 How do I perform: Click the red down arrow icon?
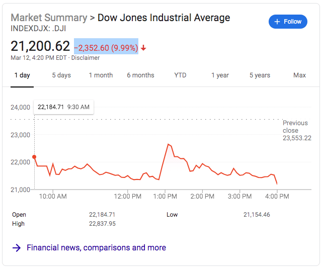(143, 48)
